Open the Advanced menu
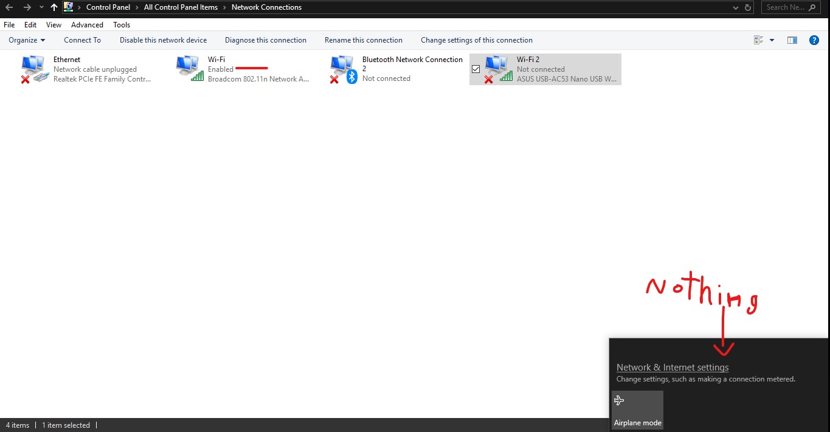 [x=87, y=25]
